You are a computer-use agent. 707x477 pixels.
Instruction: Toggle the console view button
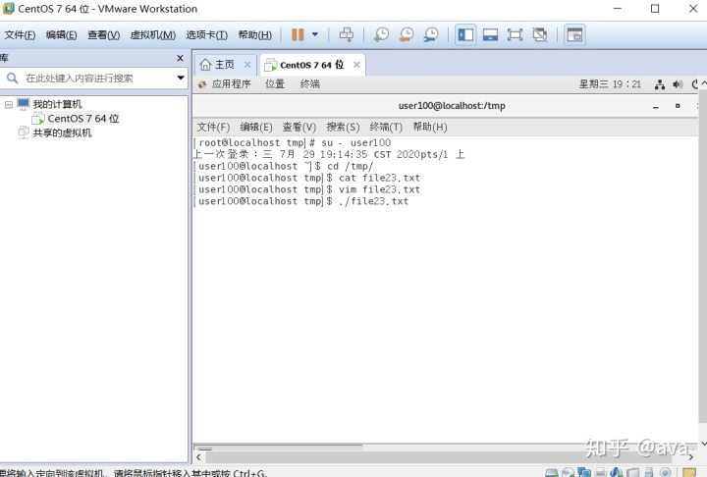[x=574, y=34]
